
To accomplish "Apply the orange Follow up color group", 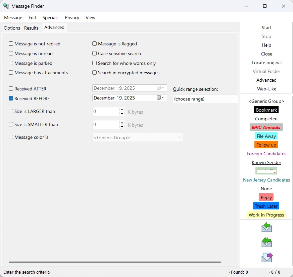I will pos(266,145).
